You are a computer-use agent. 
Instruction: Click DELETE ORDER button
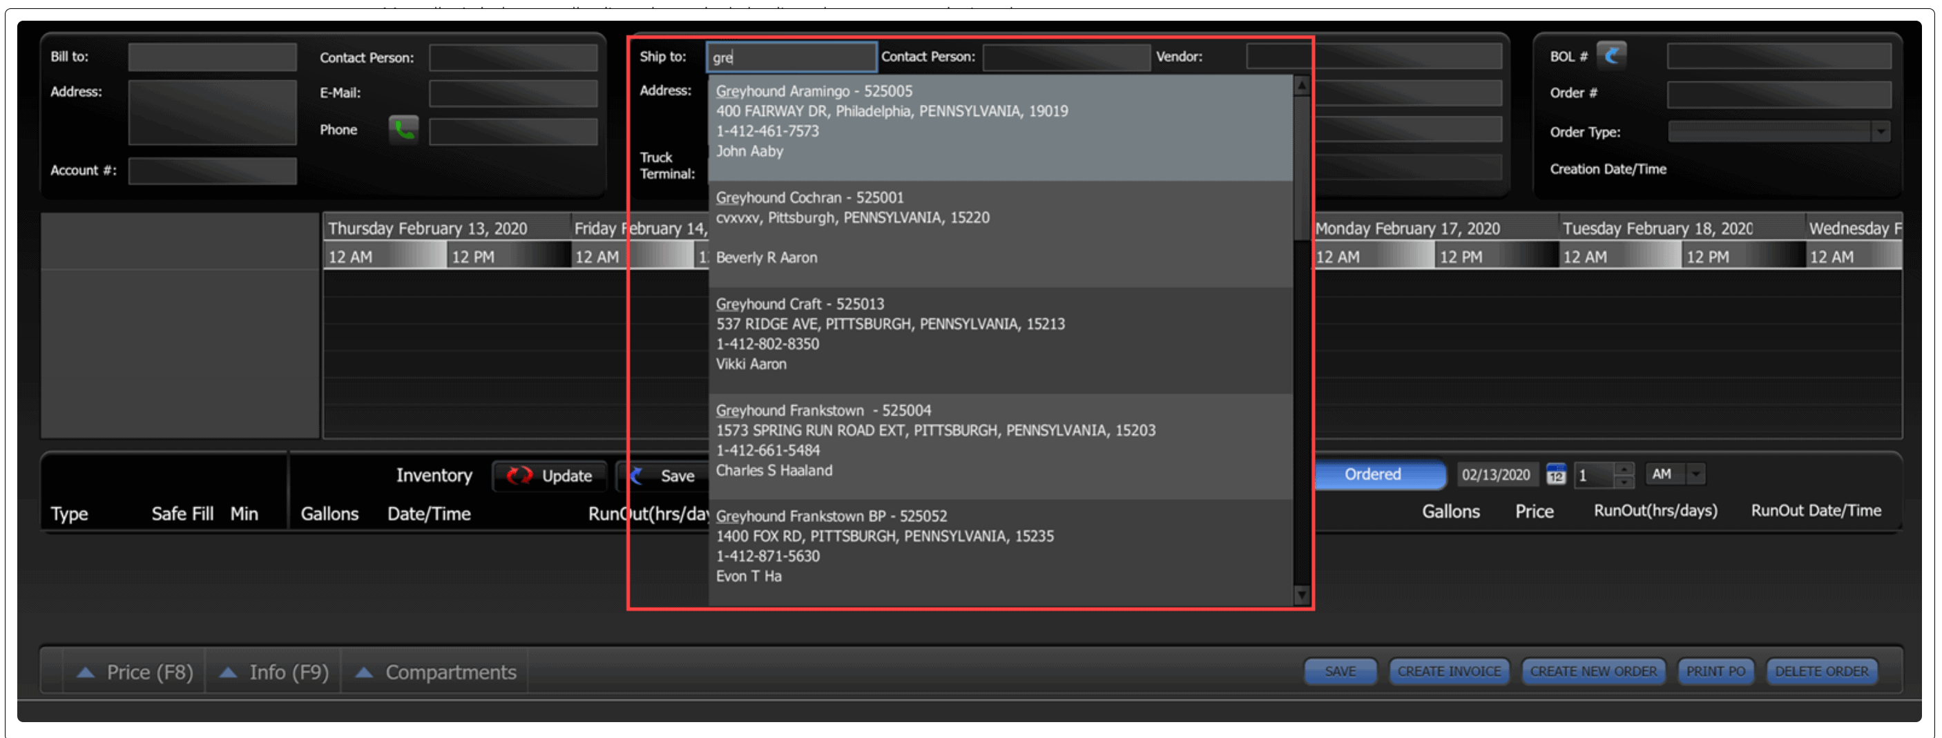(1821, 671)
